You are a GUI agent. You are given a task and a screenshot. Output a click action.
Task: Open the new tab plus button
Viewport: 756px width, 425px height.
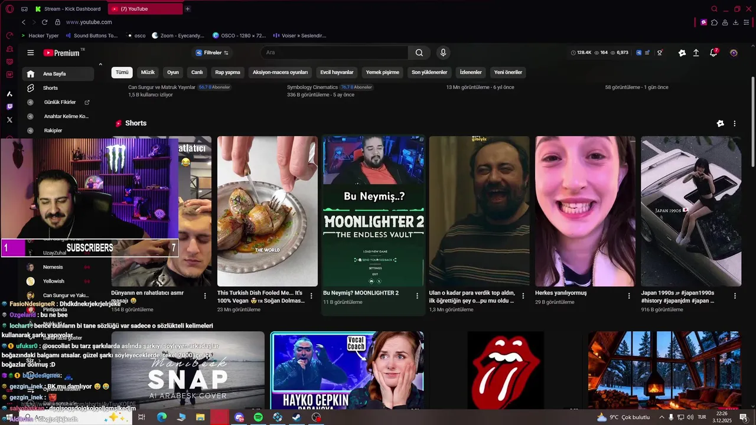187,9
